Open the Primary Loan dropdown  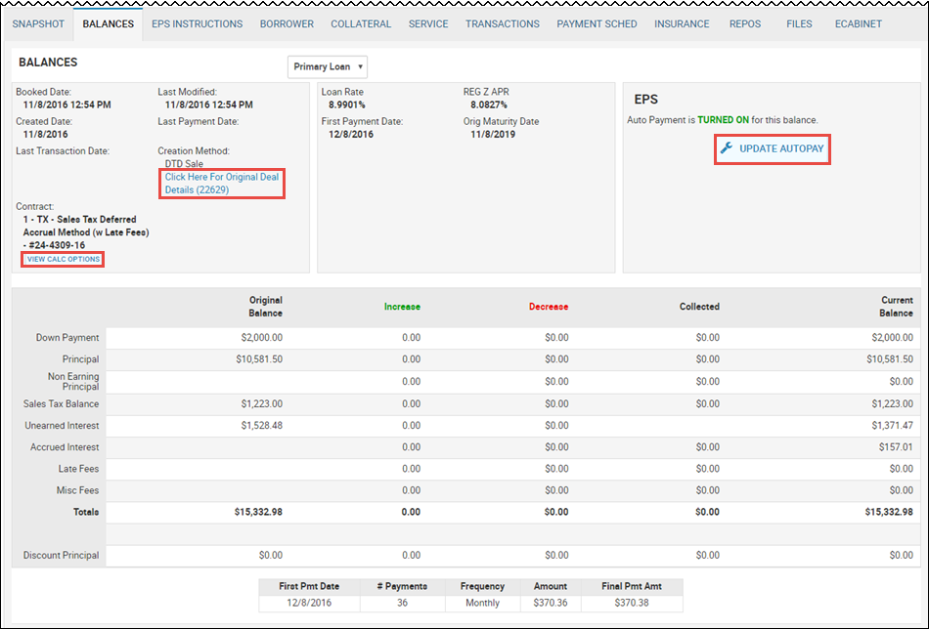(x=327, y=66)
